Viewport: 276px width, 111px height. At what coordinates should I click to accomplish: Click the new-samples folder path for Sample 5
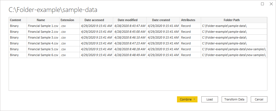pos(234,49)
